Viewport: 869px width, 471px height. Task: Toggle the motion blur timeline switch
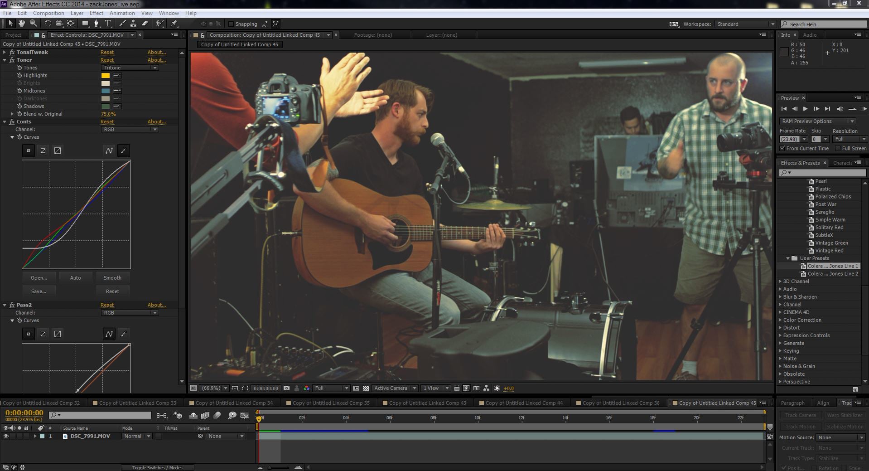(x=217, y=415)
